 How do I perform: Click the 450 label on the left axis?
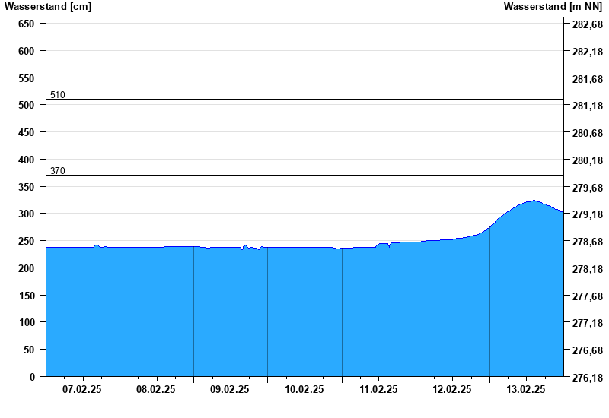27,132
